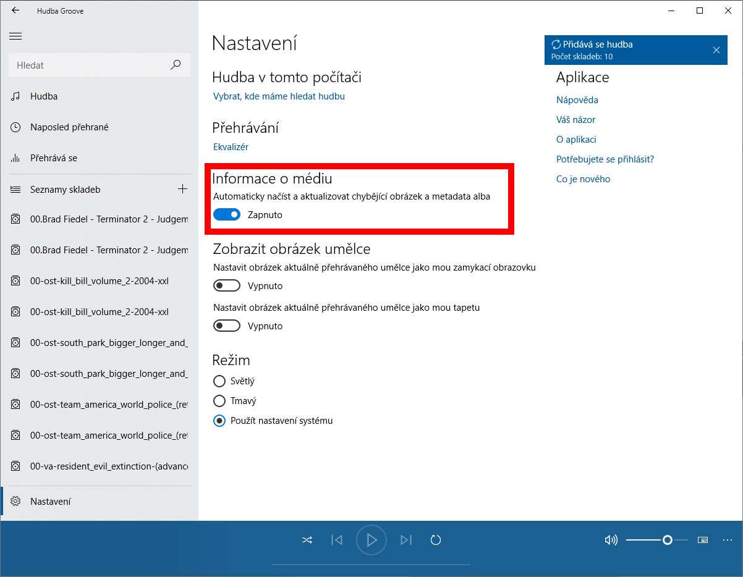Mute the volume speaker icon
Screen dimensions: 743x577
click(611, 540)
